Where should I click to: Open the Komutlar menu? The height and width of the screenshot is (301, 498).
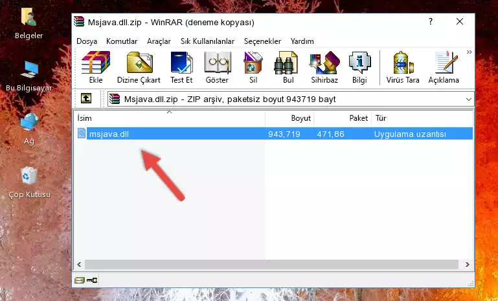(122, 41)
